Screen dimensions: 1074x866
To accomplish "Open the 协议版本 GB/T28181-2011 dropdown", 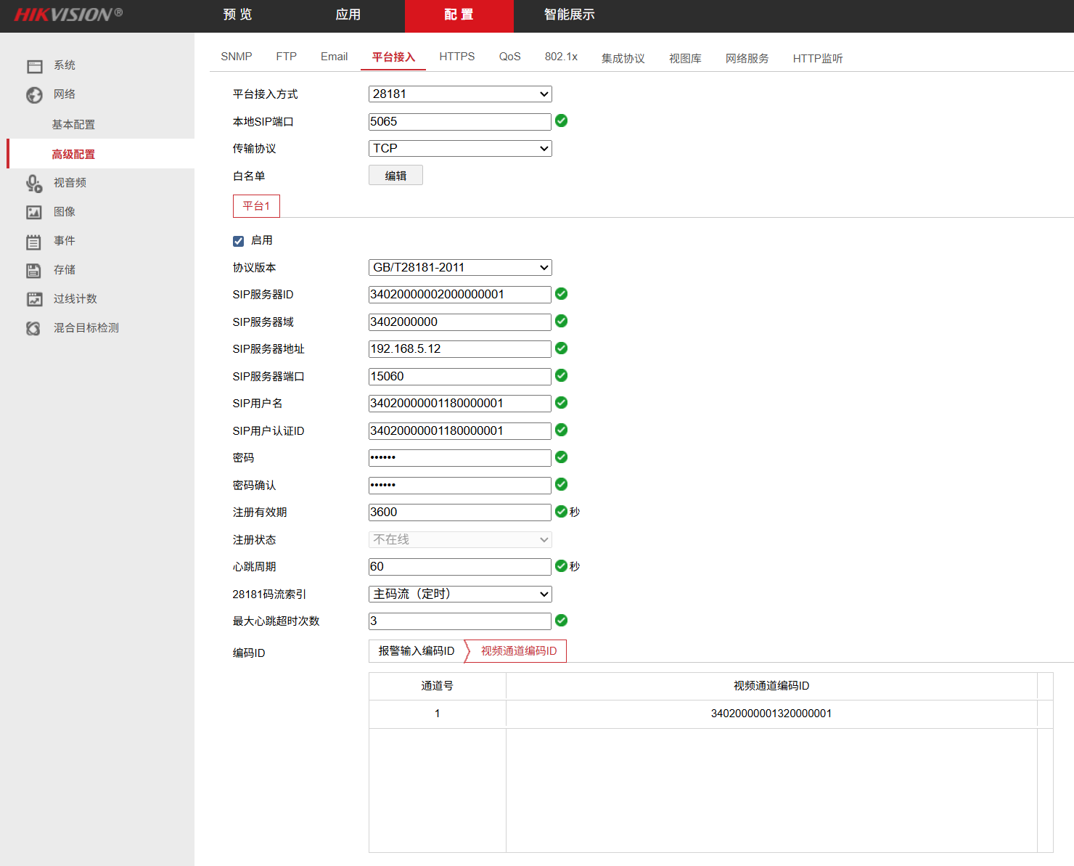I will (x=460, y=268).
